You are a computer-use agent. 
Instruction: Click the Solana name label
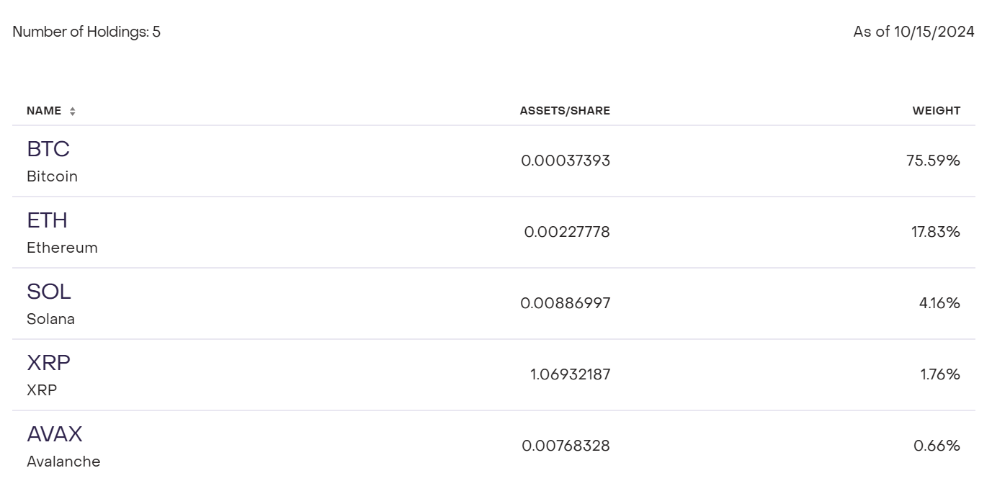[50, 319]
